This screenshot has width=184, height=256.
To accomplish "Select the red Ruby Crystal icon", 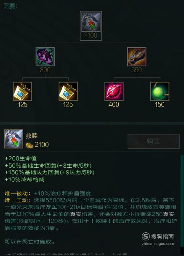I will [114, 91].
